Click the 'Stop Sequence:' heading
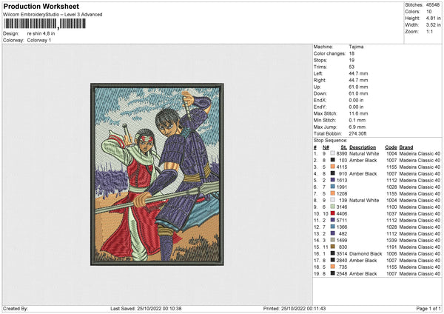This screenshot has height=314, width=444. [330, 141]
